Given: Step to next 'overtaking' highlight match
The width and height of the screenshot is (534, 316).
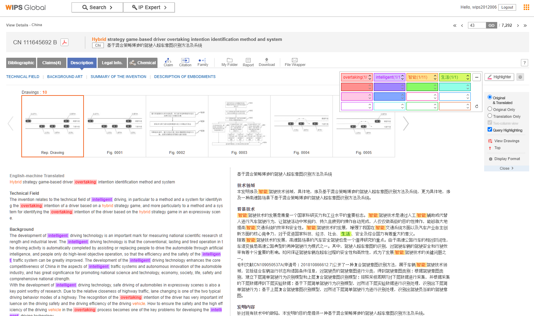Looking at the screenshot, I should (370, 79).
